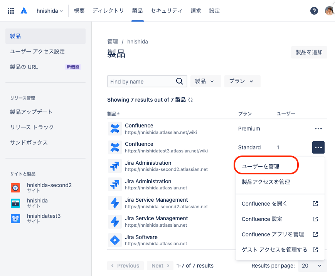Click the プラン column header

245,114
